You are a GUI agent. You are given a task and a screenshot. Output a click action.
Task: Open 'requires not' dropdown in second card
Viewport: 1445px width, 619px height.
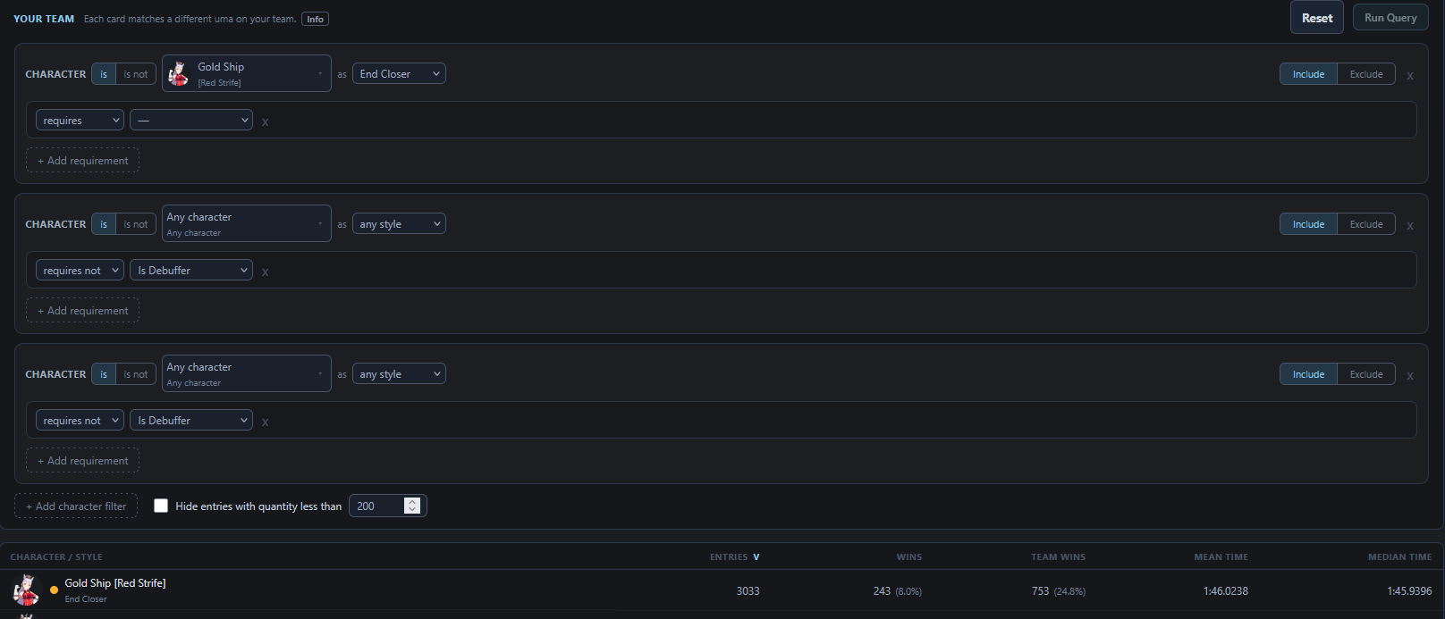(x=80, y=270)
